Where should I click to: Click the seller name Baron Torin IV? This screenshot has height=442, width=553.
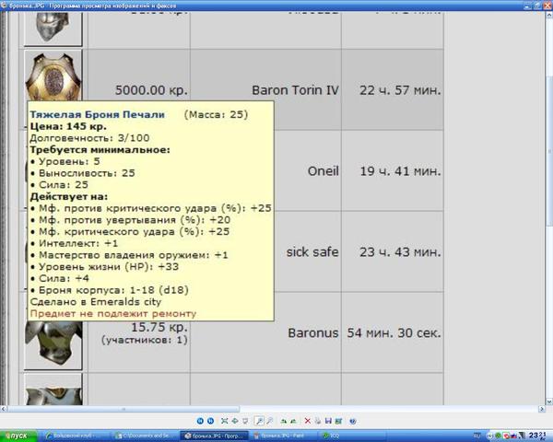coord(295,90)
